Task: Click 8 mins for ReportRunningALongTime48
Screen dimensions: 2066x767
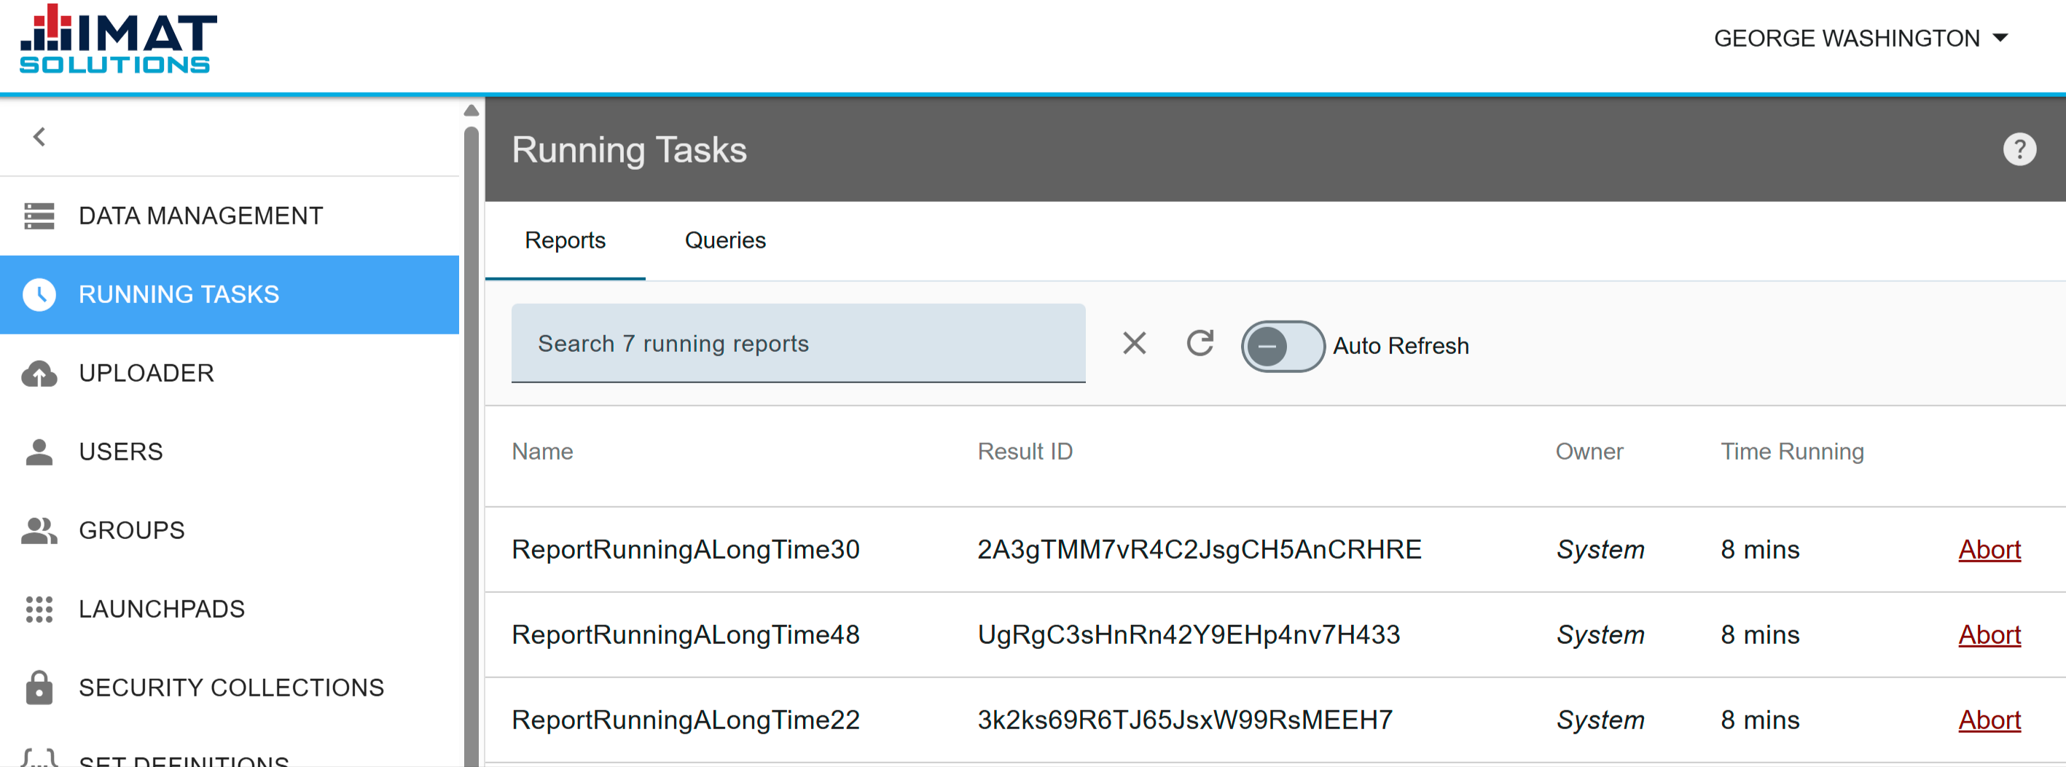Action: pos(1760,634)
